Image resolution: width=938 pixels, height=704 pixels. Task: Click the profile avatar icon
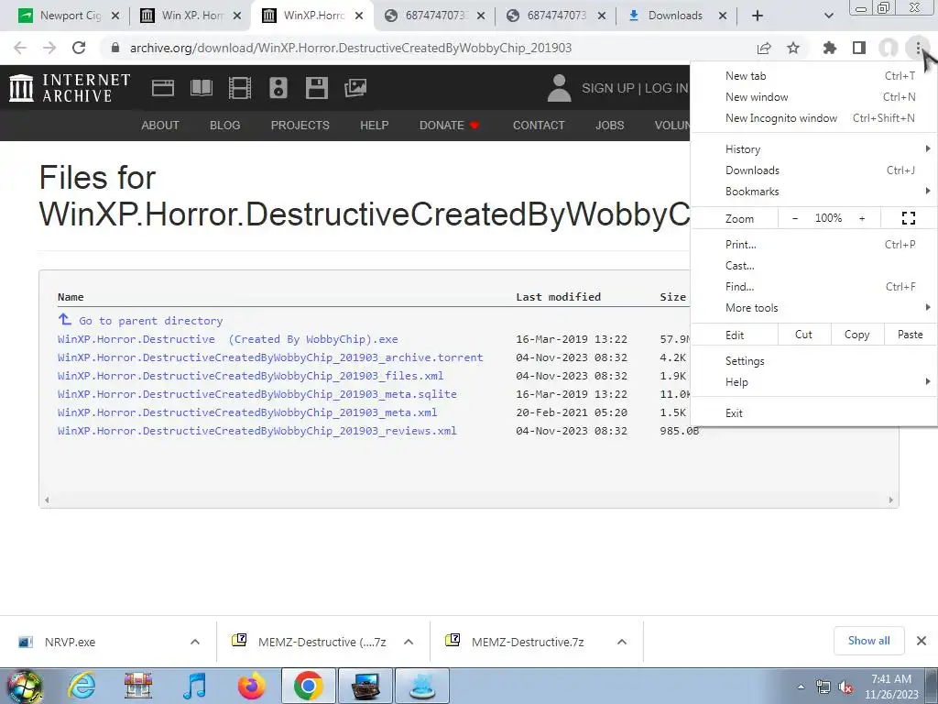(889, 48)
